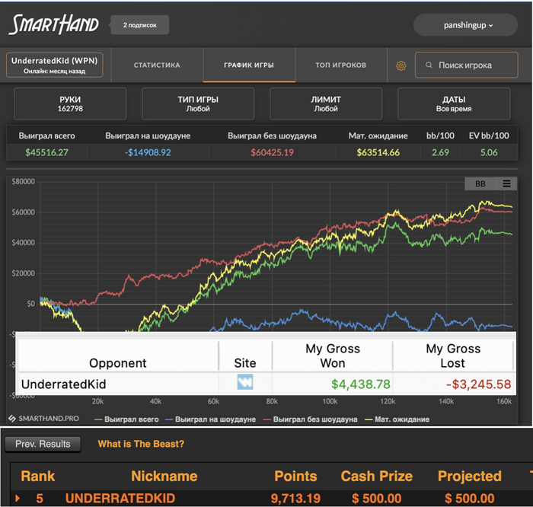Click the 9,713.19 points value
This screenshot has width=533, height=507.
point(295,499)
